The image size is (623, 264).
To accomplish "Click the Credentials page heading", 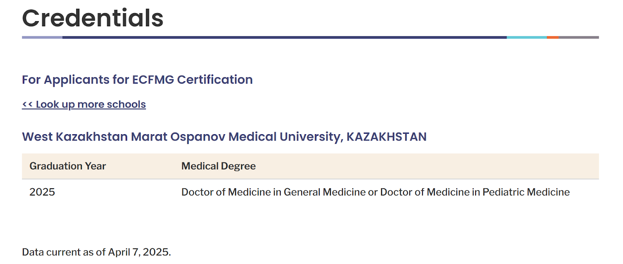I will click(x=92, y=18).
